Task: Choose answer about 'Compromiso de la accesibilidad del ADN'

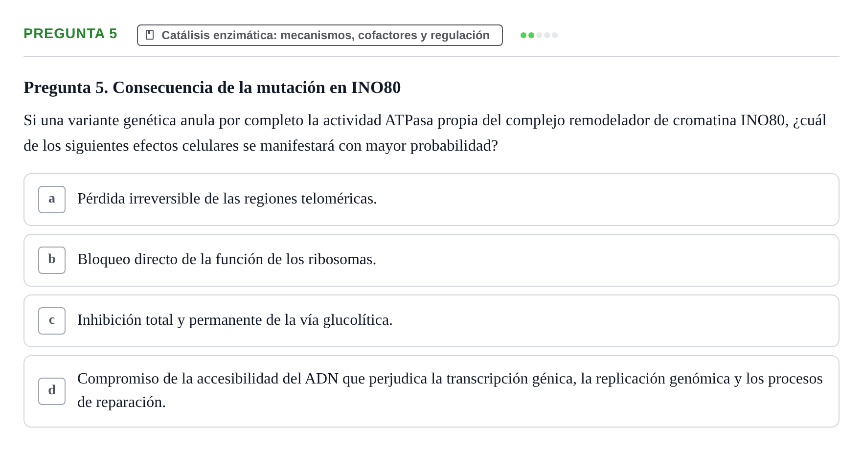Action: pyautogui.click(x=431, y=391)
